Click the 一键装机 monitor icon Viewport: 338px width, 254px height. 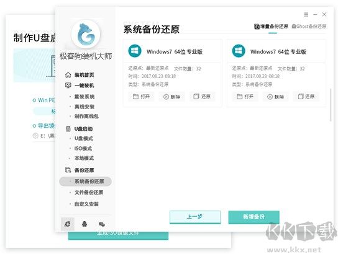click(68, 85)
